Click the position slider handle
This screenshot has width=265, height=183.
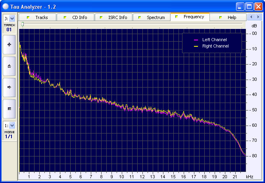(x=23, y=25)
